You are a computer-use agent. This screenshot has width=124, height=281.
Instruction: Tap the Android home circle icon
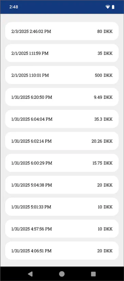click(62, 274)
